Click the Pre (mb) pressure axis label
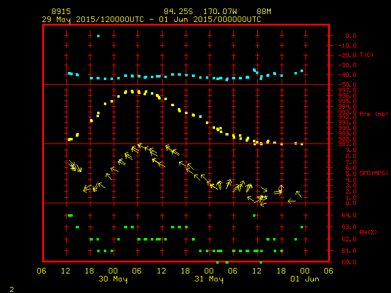Viewport: 391px width, 293px height. (373, 114)
